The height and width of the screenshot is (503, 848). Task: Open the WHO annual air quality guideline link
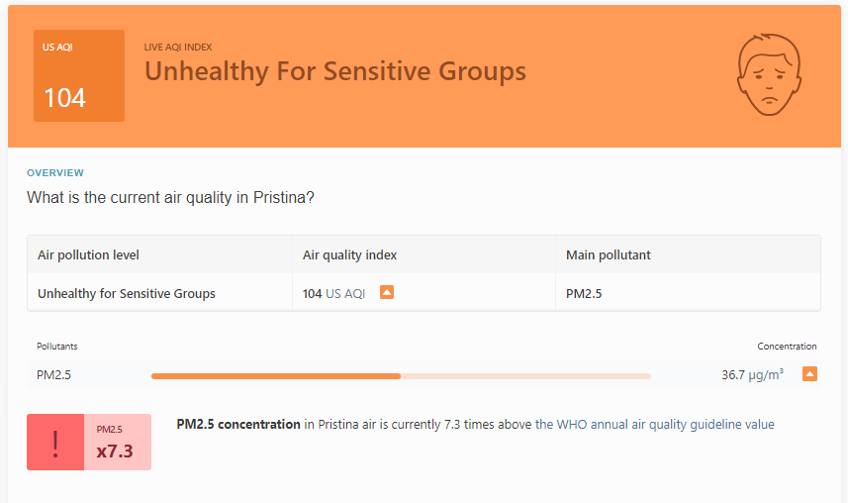click(654, 425)
